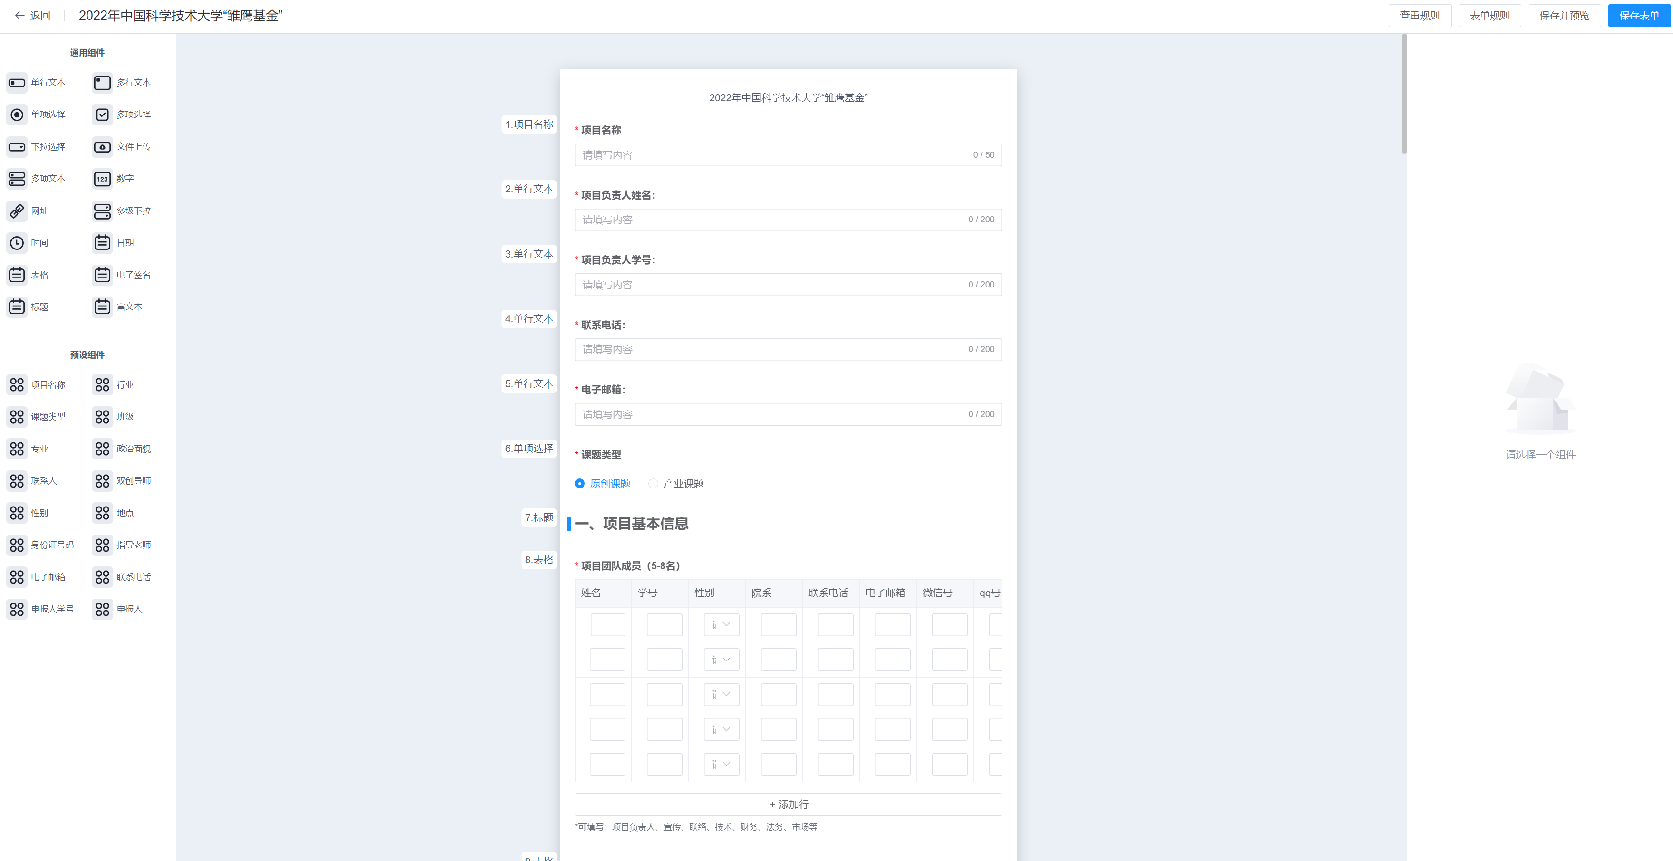1673x861 pixels.
Task: Add the 下拉选择 component icon
Action: click(17, 147)
